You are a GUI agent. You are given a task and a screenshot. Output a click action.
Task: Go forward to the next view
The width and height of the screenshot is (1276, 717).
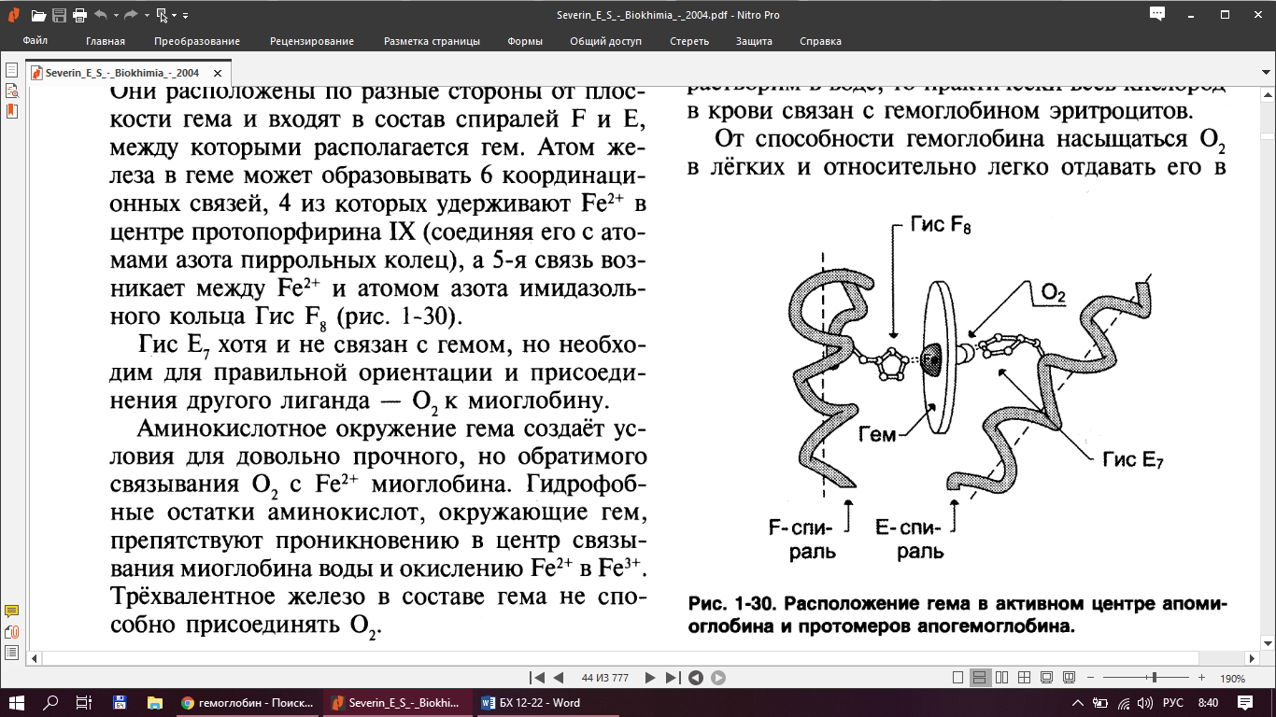point(718,678)
